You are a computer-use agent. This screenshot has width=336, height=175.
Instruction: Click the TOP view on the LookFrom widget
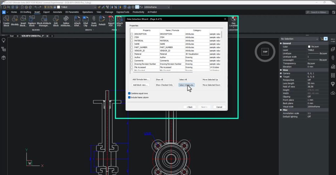click(265, 52)
